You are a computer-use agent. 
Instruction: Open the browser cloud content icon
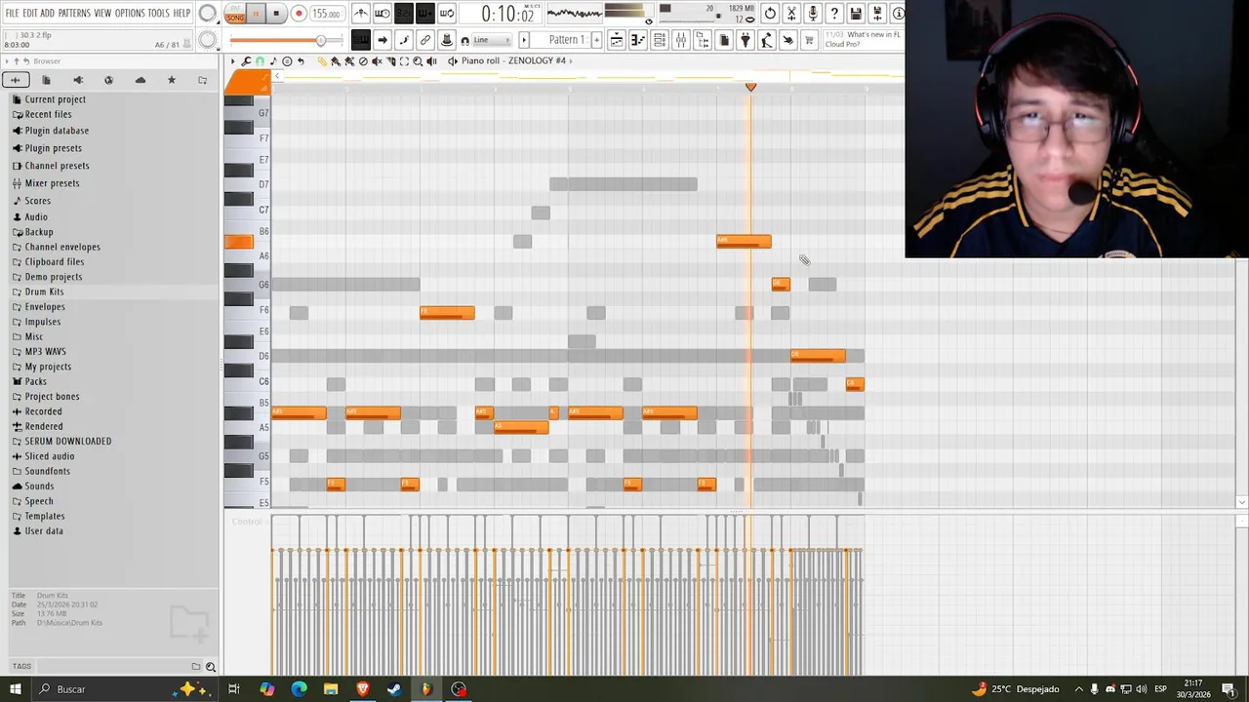point(141,80)
